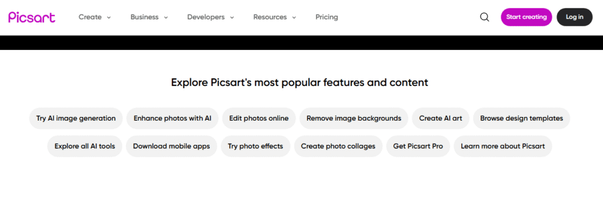The image size is (603, 216).
Task: Click Get Picsart Pro pill
Action: 418,146
